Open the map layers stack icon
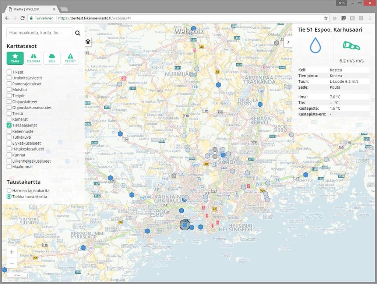Viewport: 377px width, 284px height. click(88, 42)
